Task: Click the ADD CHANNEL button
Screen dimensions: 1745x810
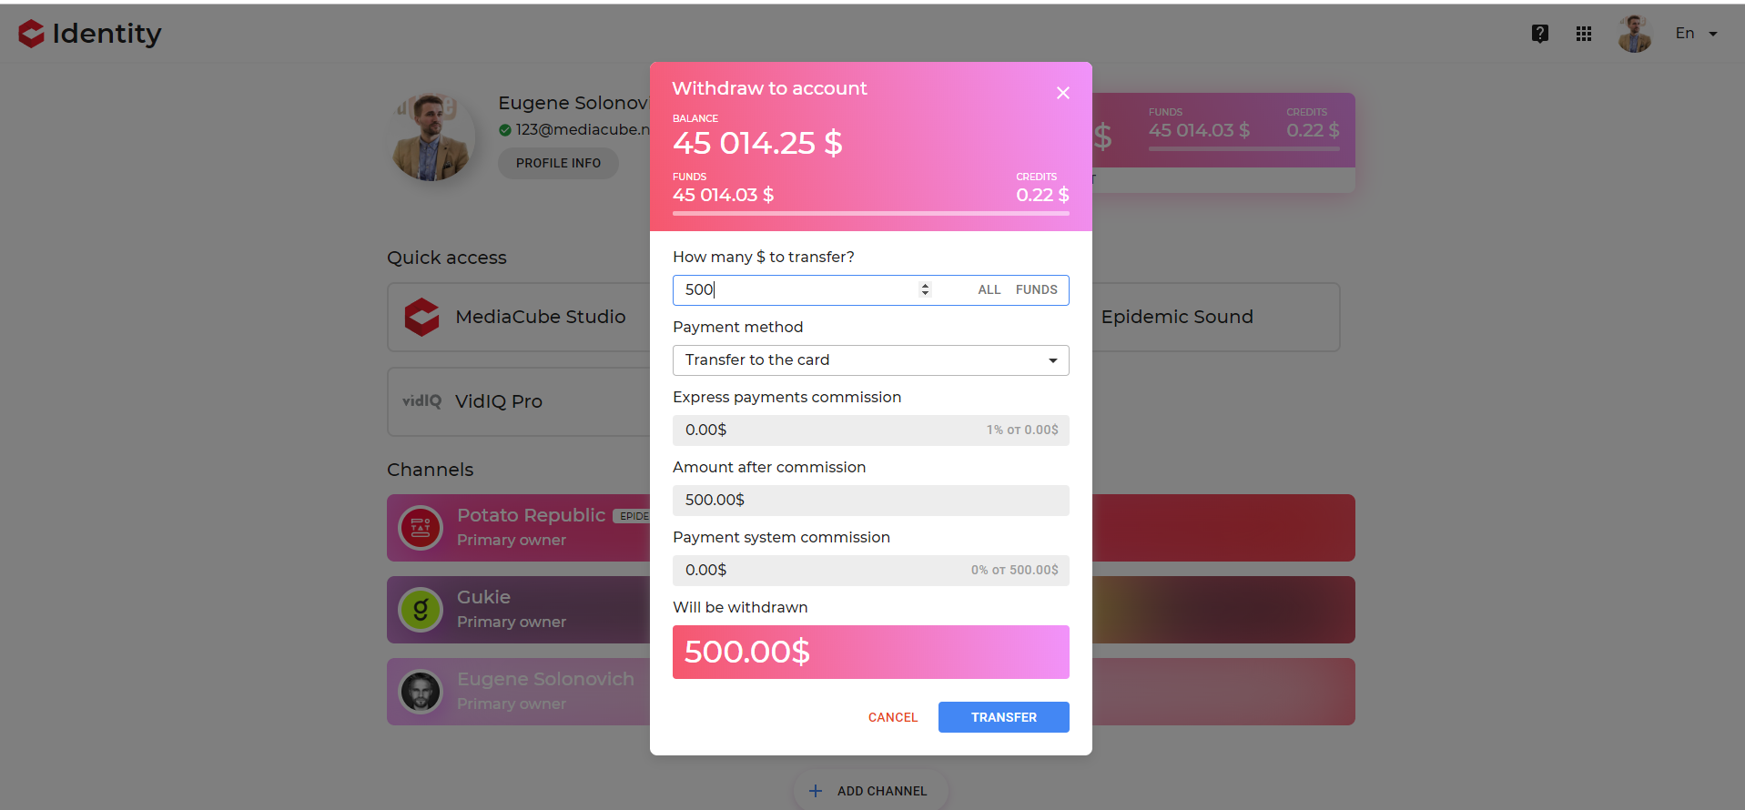Action: (x=870, y=791)
